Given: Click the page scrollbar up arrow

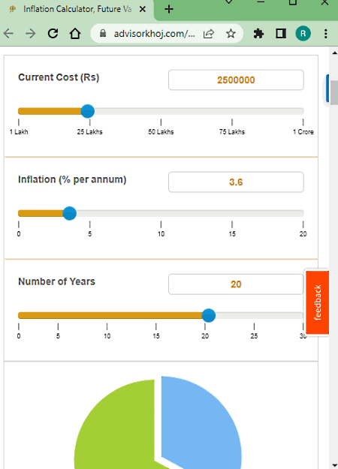Looking at the screenshot, I should [334, 53].
